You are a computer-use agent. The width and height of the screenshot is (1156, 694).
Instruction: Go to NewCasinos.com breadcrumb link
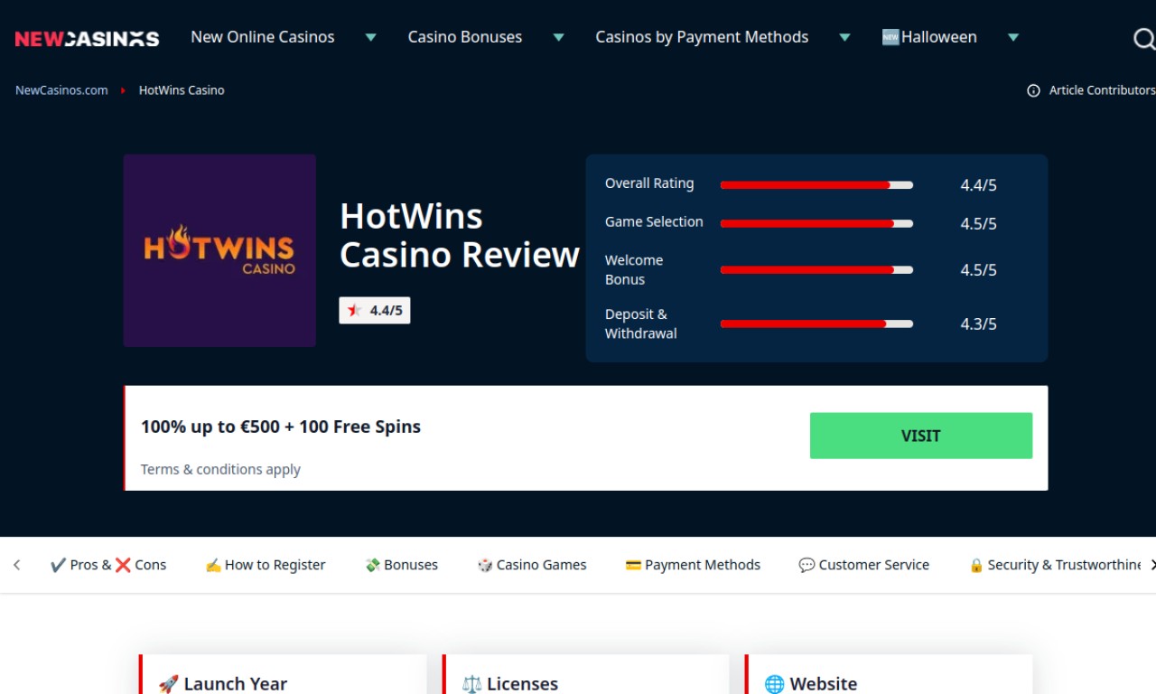[x=61, y=90]
